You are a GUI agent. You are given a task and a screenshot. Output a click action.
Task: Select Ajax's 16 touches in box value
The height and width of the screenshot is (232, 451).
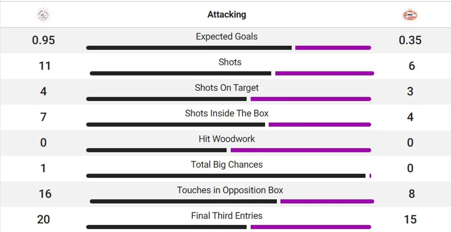point(45,194)
